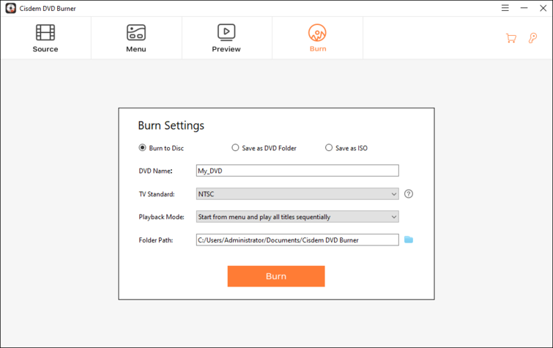
Task: Choose Save as DVD Folder option
Action: (264, 148)
